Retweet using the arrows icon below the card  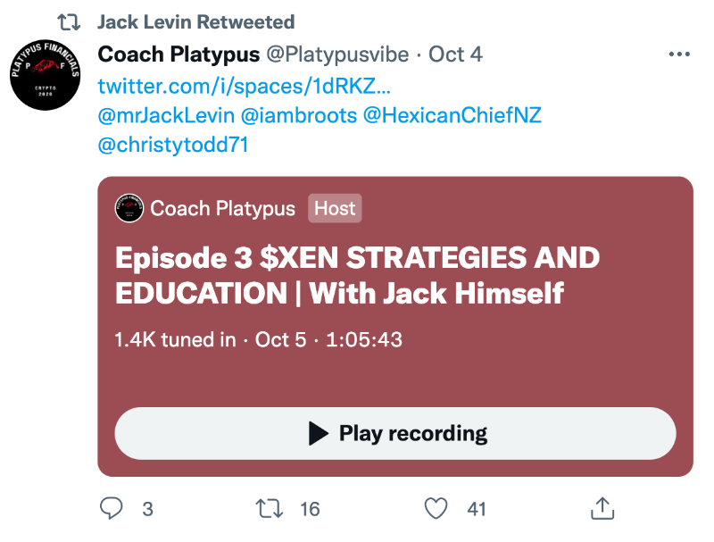pyautogui.click(x=270, y=509)
